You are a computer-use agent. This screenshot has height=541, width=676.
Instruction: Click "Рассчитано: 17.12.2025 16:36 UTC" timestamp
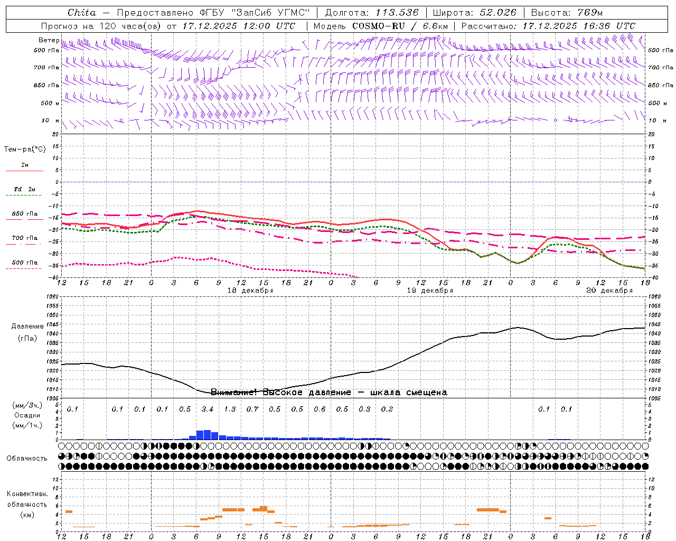[548, 25]
